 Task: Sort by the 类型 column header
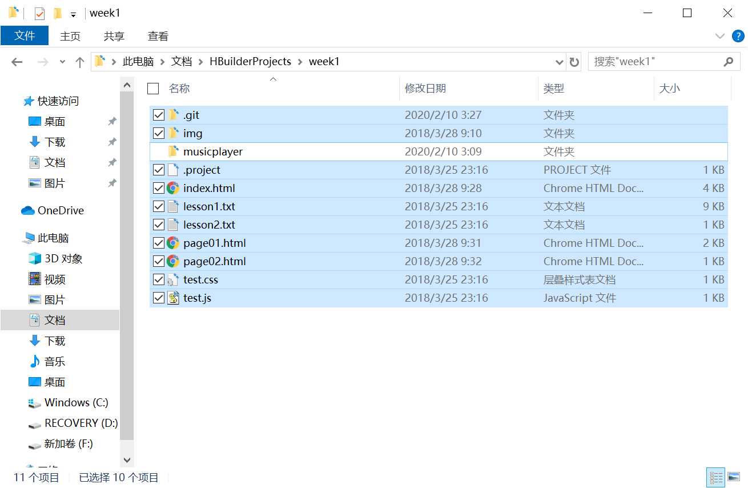point(554,89)
